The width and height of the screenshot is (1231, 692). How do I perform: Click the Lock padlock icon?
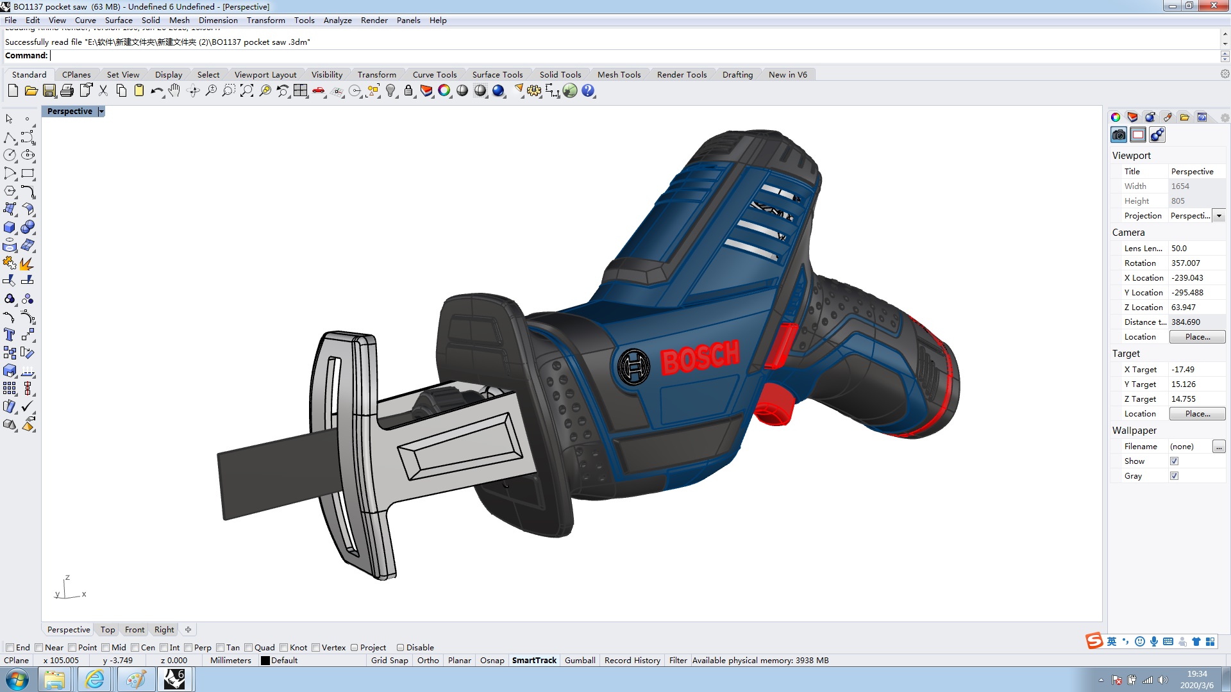(x=408, y=91)
